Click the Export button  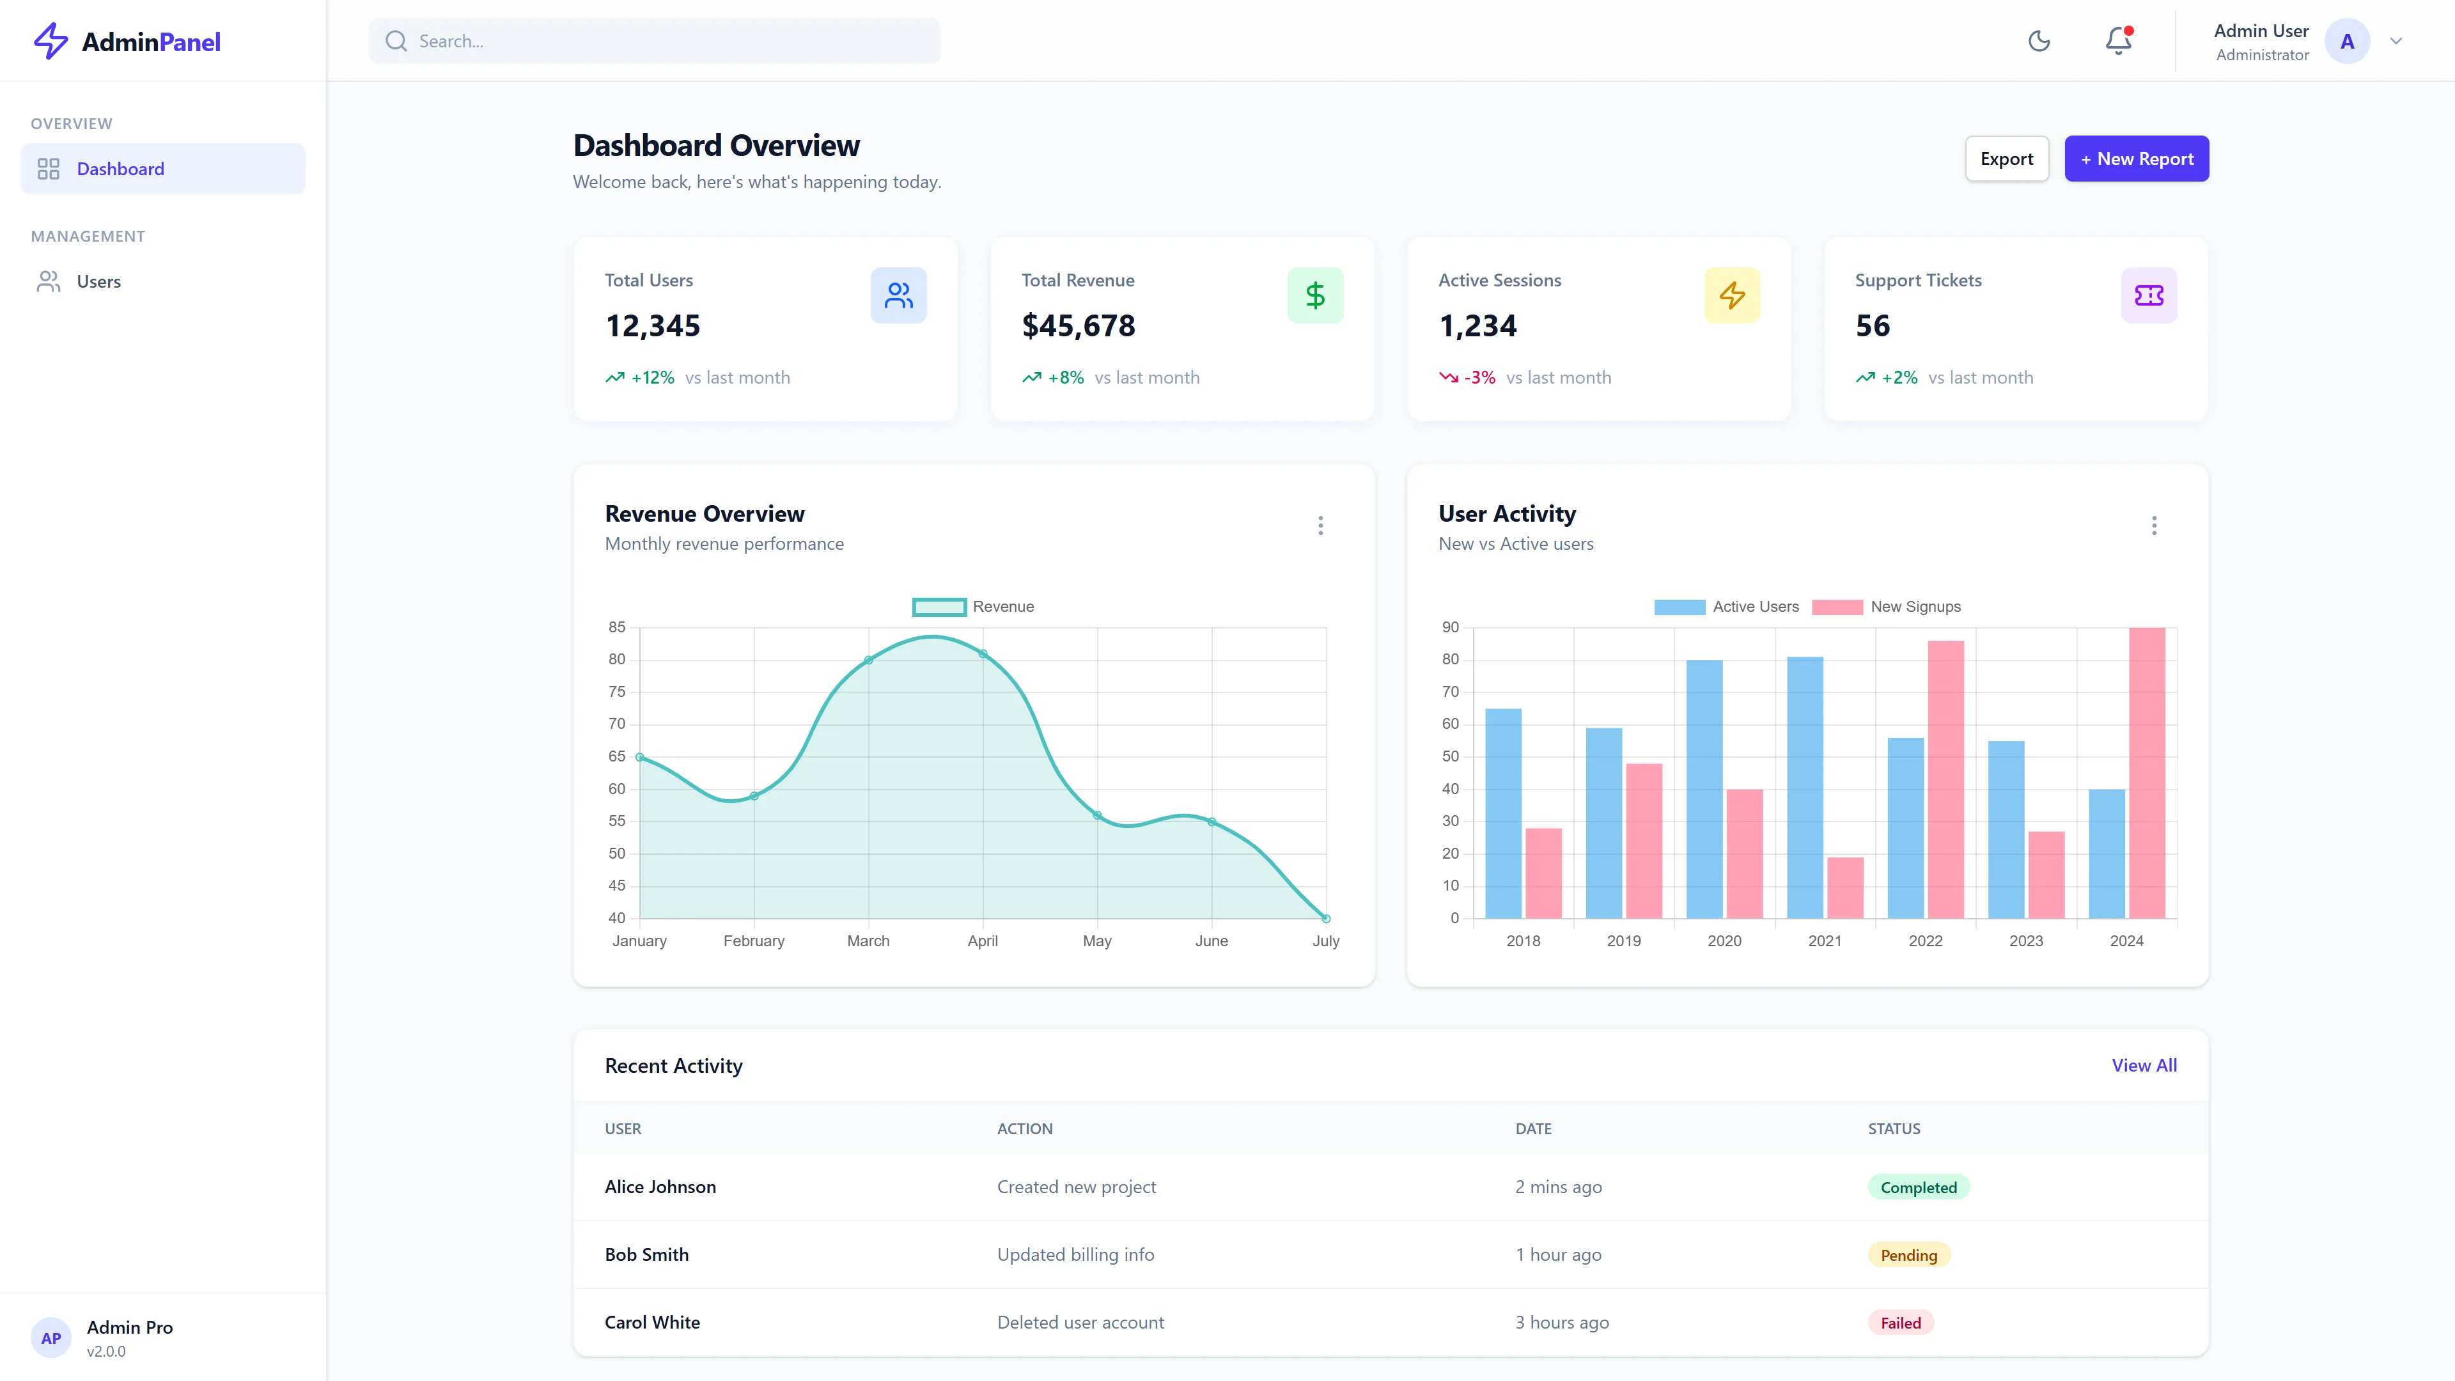(x=2007, y=158)
